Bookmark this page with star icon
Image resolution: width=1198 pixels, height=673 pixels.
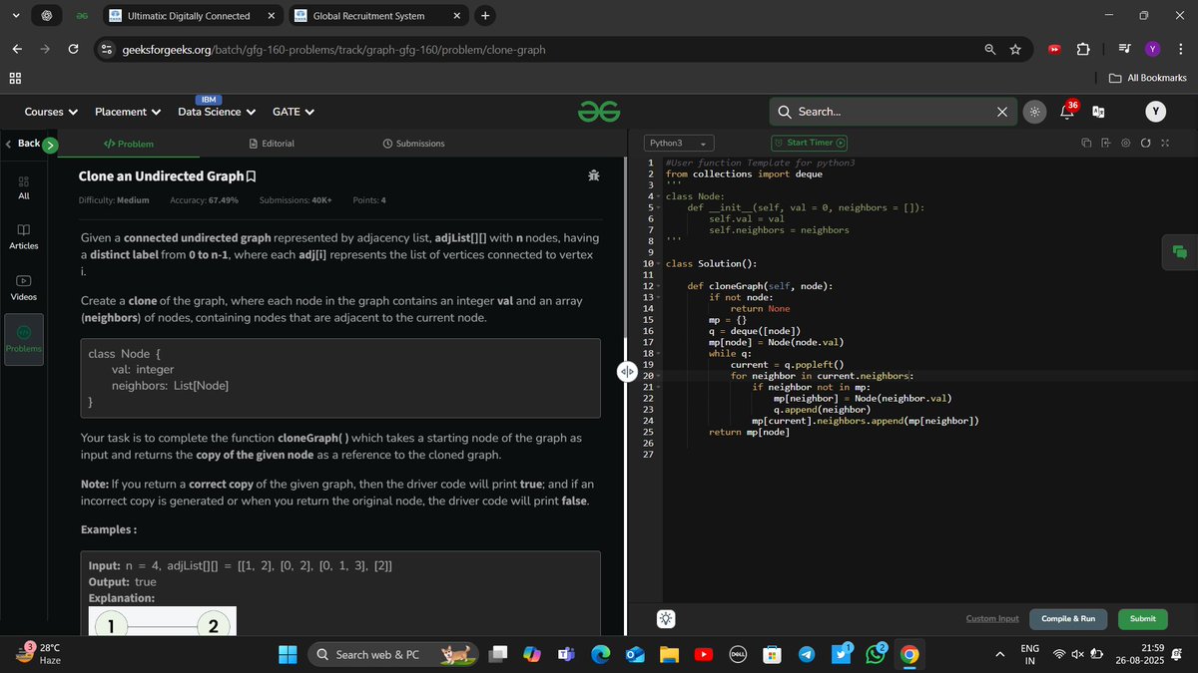[1015, 49]
